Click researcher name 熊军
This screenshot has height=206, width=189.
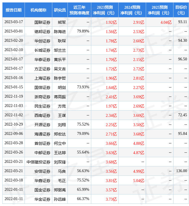(x=62, y=22)
